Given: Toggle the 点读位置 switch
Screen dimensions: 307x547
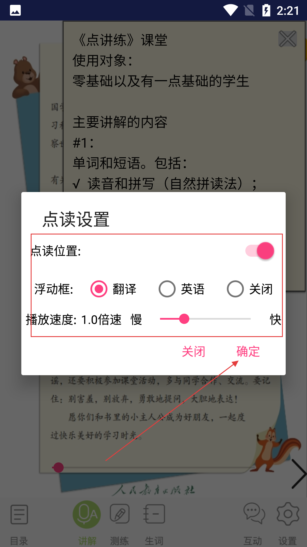Looking at the screenshot, I should [260, 251].
